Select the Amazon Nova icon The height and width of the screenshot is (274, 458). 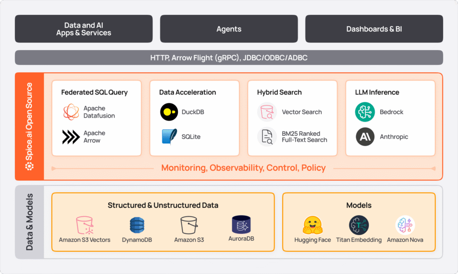click(405, 225)
